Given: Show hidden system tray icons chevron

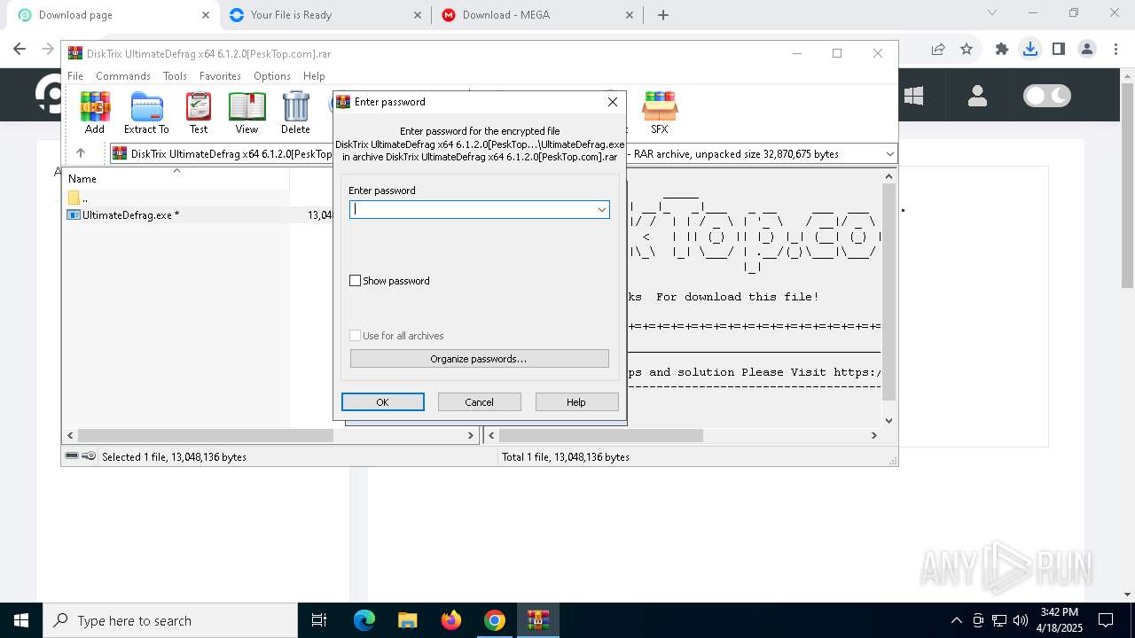Looking at the screenshot, I should (x=956, y=620).
